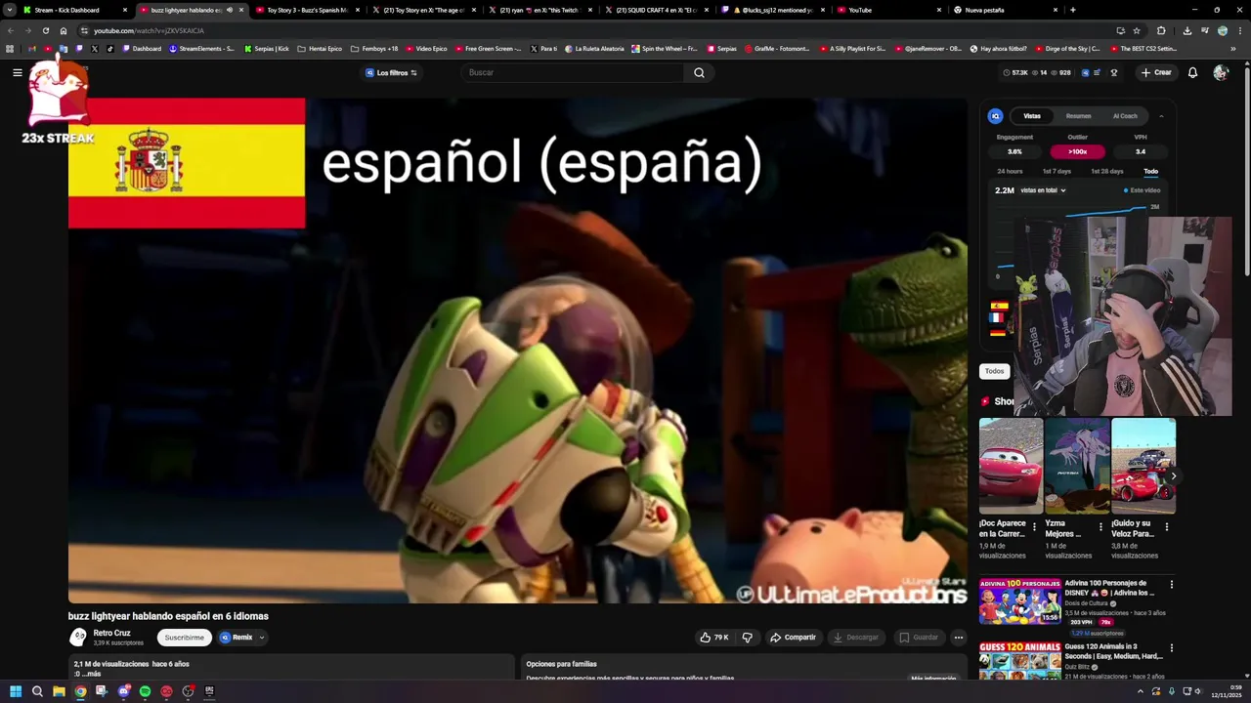Open options for Adivina 100 Personajes video

1171,585
